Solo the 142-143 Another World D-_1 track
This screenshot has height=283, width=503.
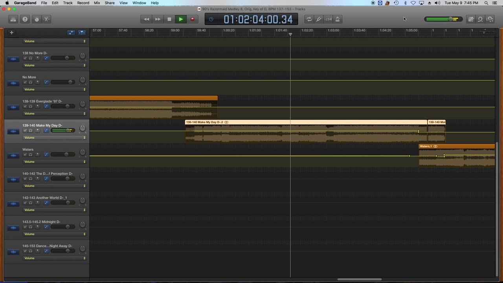click(x=31, y=203)
